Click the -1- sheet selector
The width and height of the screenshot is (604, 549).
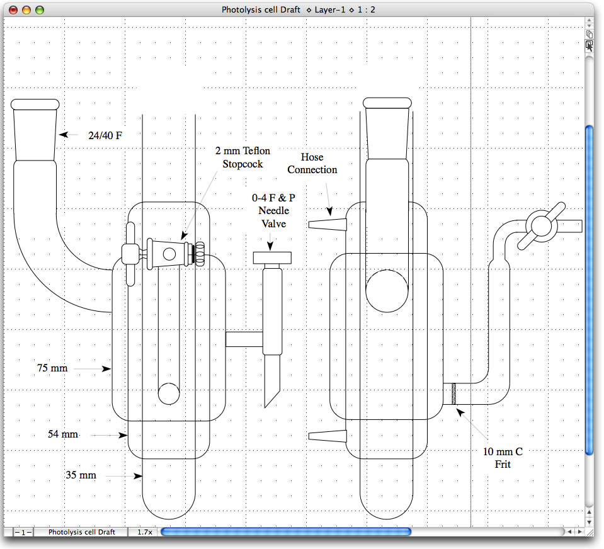[23, 532]
